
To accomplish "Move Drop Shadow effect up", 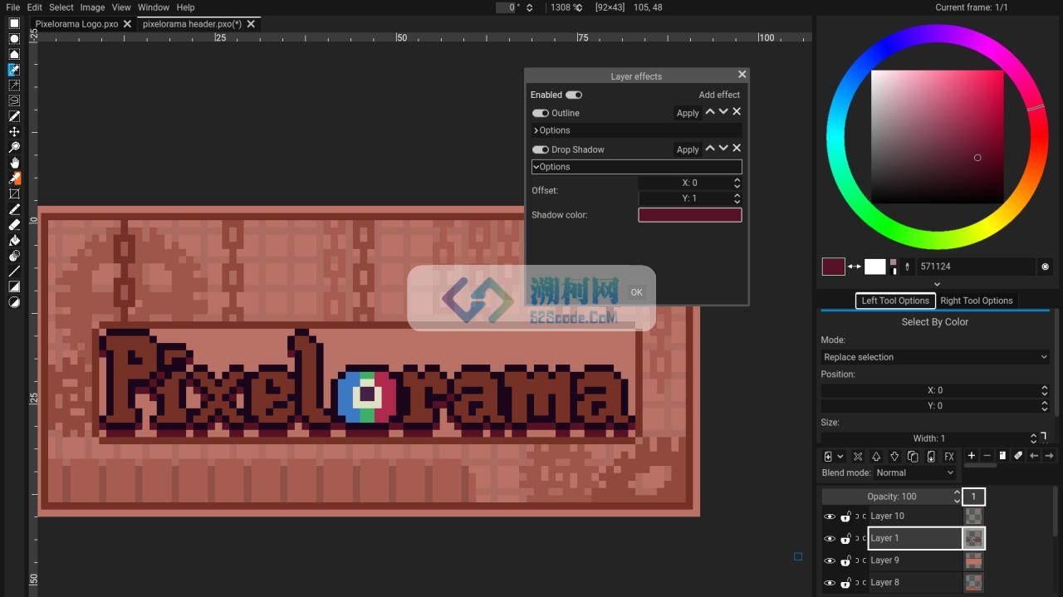I will pyautogui.click(x=710, y=148).
